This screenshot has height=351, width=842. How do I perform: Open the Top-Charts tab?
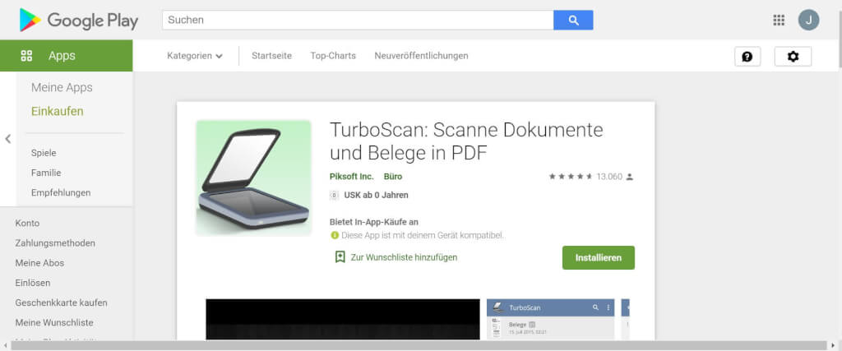(333, 56)
